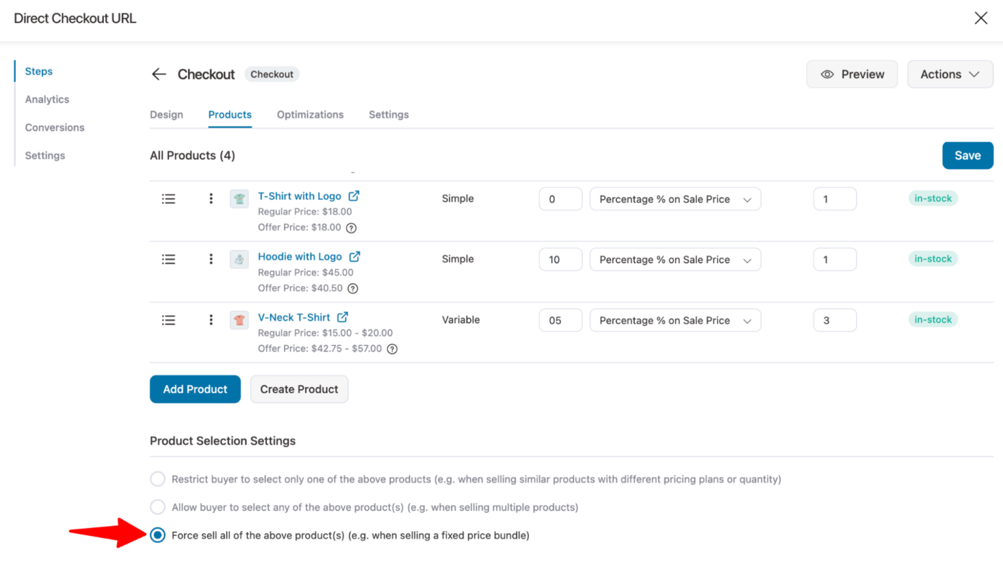Open the kebab menu for V-Neck T-Shirt
Viewport: 1003px width, 564px height.
[x=210, y=320]
